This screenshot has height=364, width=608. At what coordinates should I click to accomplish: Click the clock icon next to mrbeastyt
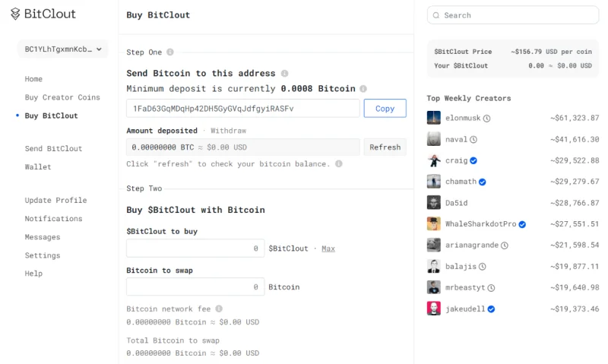point(491,288)
